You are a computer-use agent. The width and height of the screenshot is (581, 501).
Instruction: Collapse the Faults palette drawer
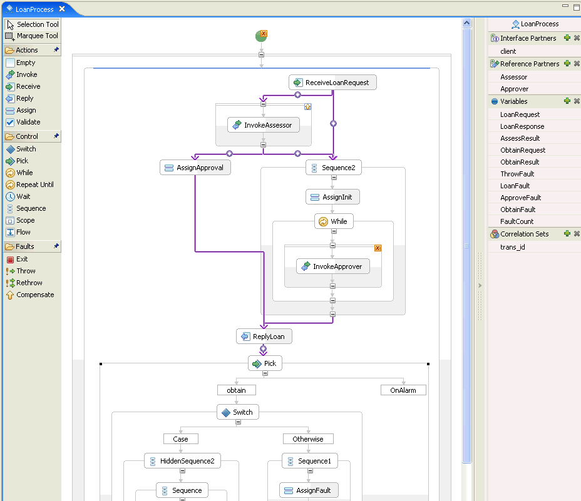pos(25,246)
